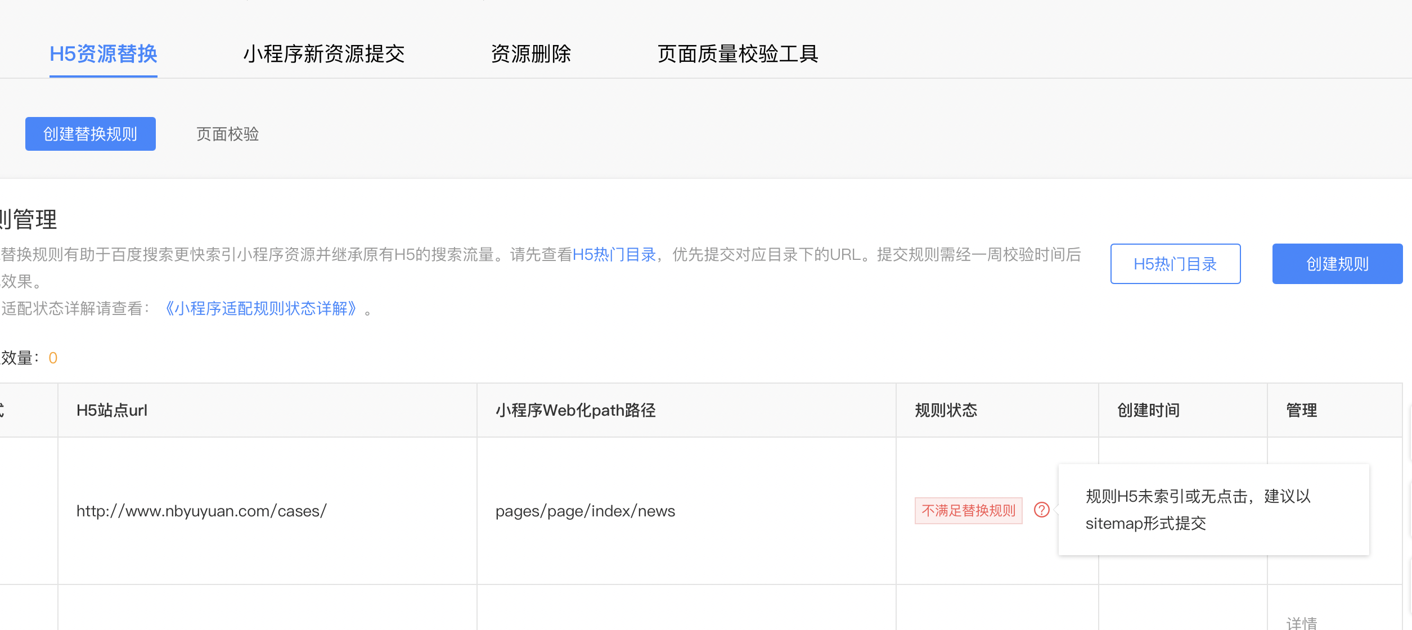1412x630 pixels.
Task: Click the blue 创建规则 button
Action: (x=1338, y=264)
